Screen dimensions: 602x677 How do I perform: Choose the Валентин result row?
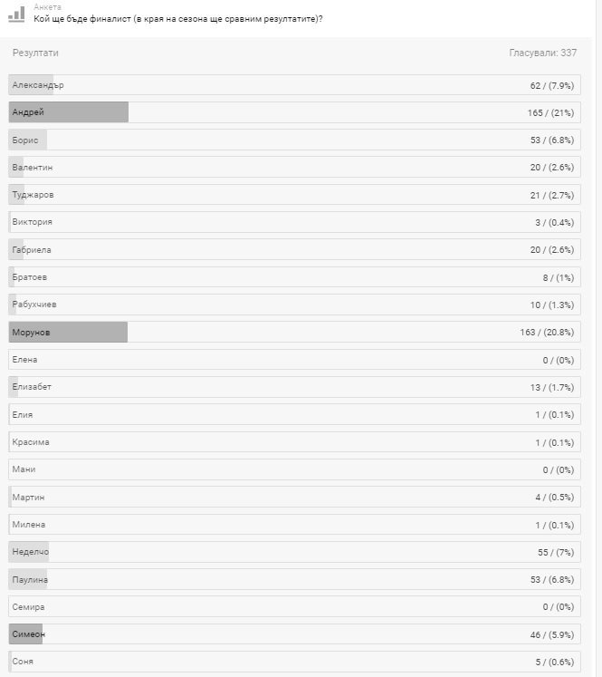295,168
